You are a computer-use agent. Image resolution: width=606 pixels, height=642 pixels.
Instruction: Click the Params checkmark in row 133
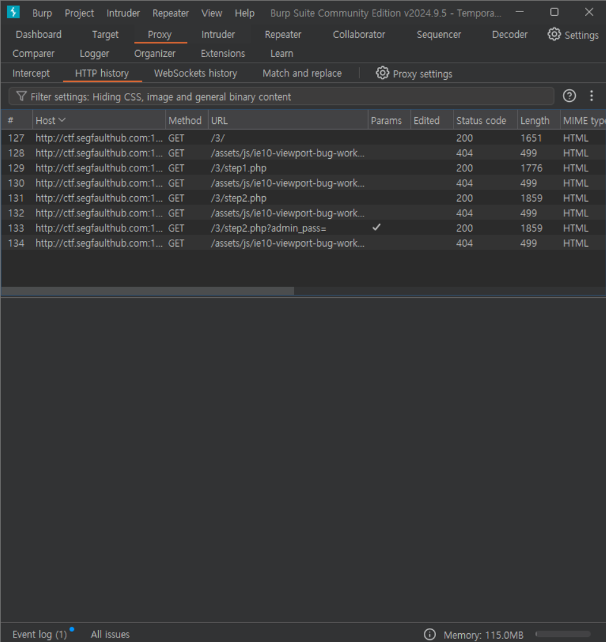tap(376, 227)
